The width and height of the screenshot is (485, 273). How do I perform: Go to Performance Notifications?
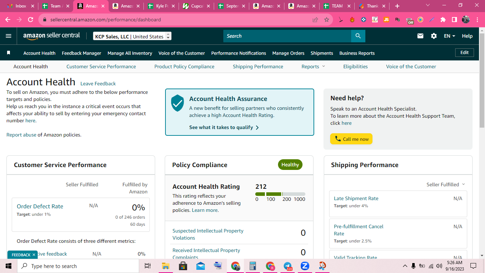tap(239, 53)
